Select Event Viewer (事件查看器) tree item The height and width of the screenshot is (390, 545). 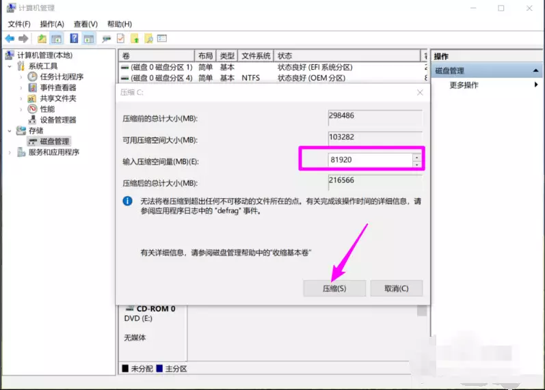pyautogui.click(x=57, y=87)
